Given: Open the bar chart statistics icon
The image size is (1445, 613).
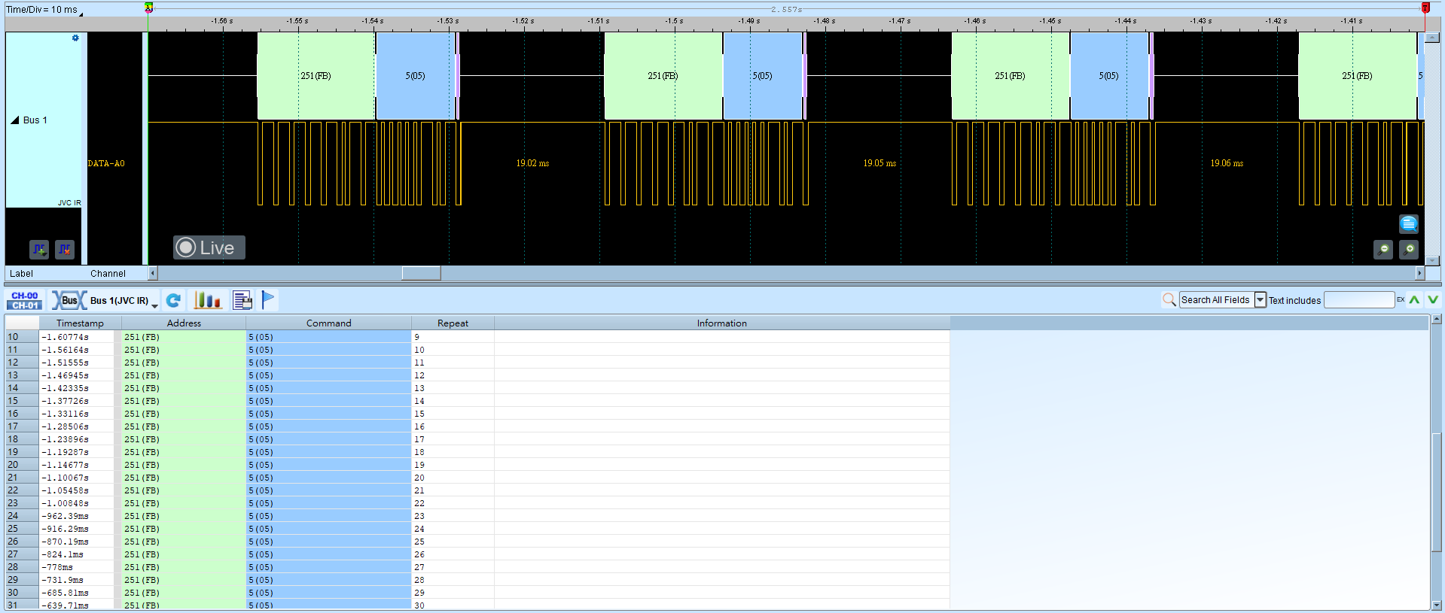Looking at the screenshot, I should click(207, 300).
